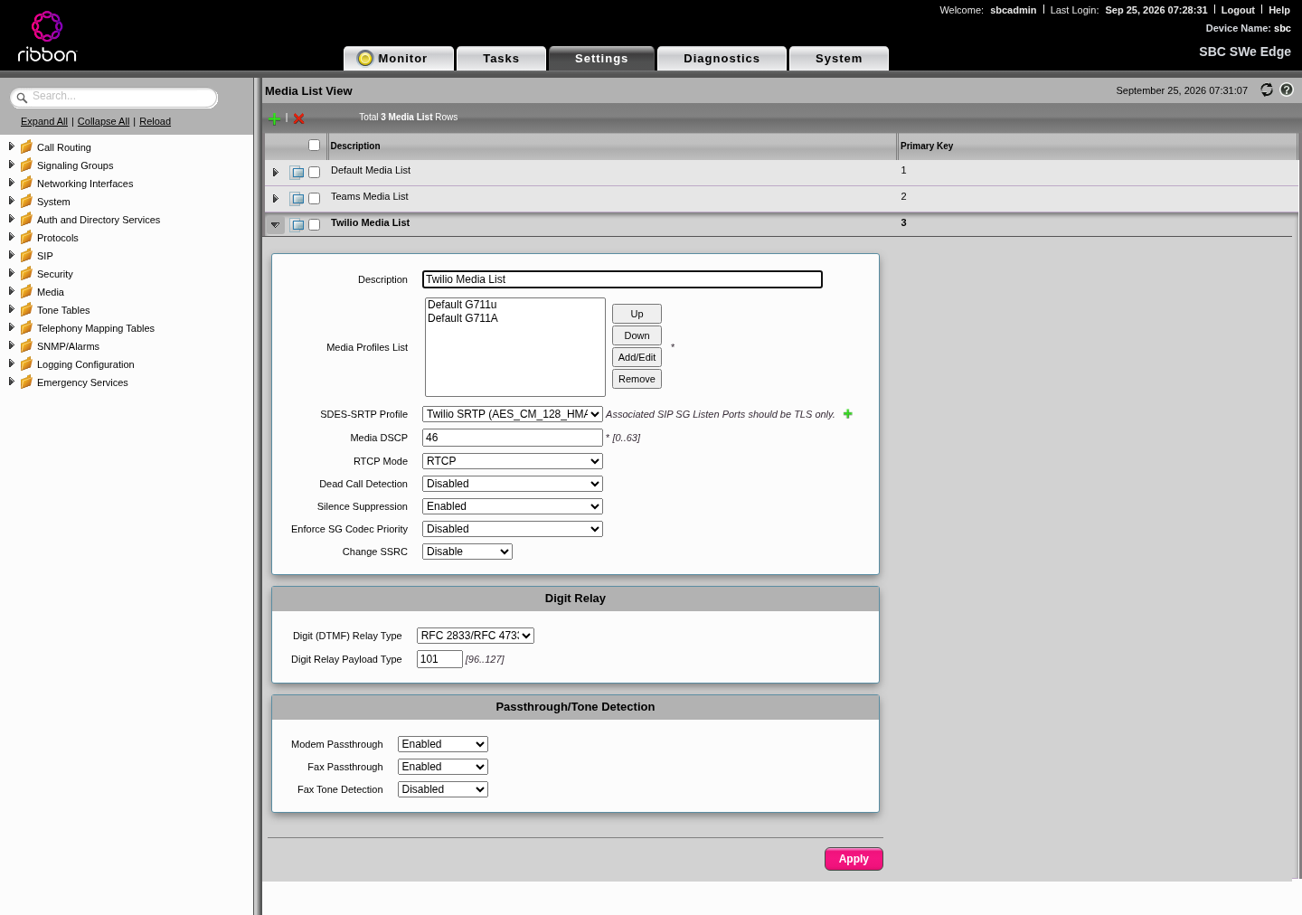Open the Fax Passthrough dropdown
1302x915 pixels.
(x=443, y=767)
